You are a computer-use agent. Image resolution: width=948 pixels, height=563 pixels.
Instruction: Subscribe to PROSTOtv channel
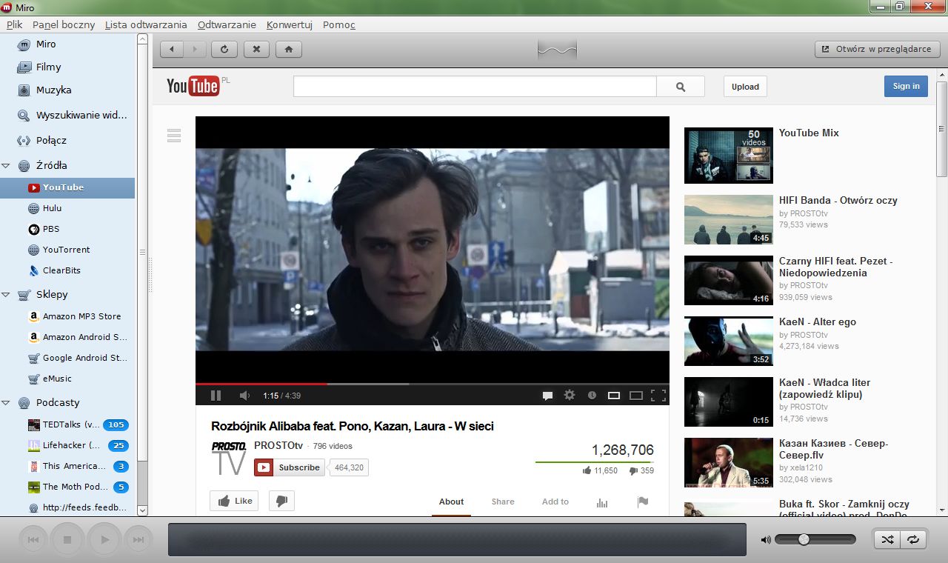[x=290, y=467]
